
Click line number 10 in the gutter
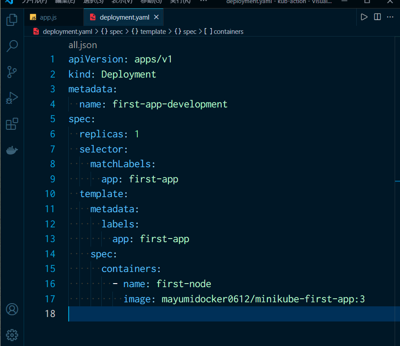tap(50, 194)
